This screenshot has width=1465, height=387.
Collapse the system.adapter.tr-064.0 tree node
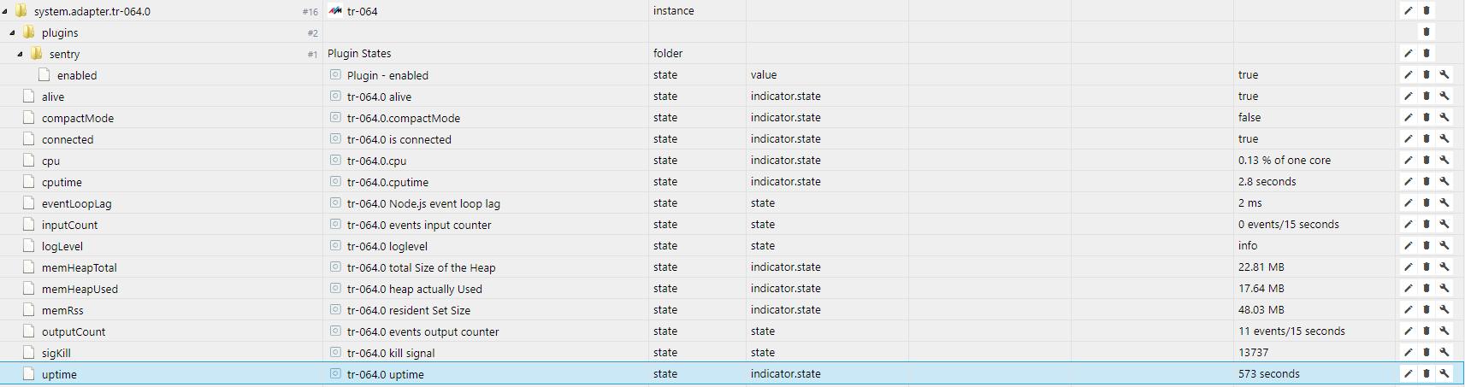click(x=5, y=11)
